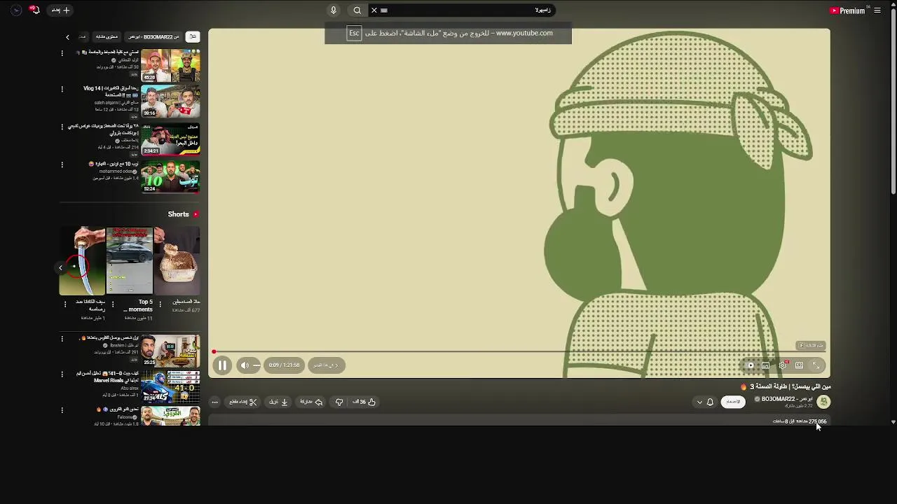The image size is (897, 504).
Task: Open the options menu for the Marvel Rivals video
Action: pos(62,374)
